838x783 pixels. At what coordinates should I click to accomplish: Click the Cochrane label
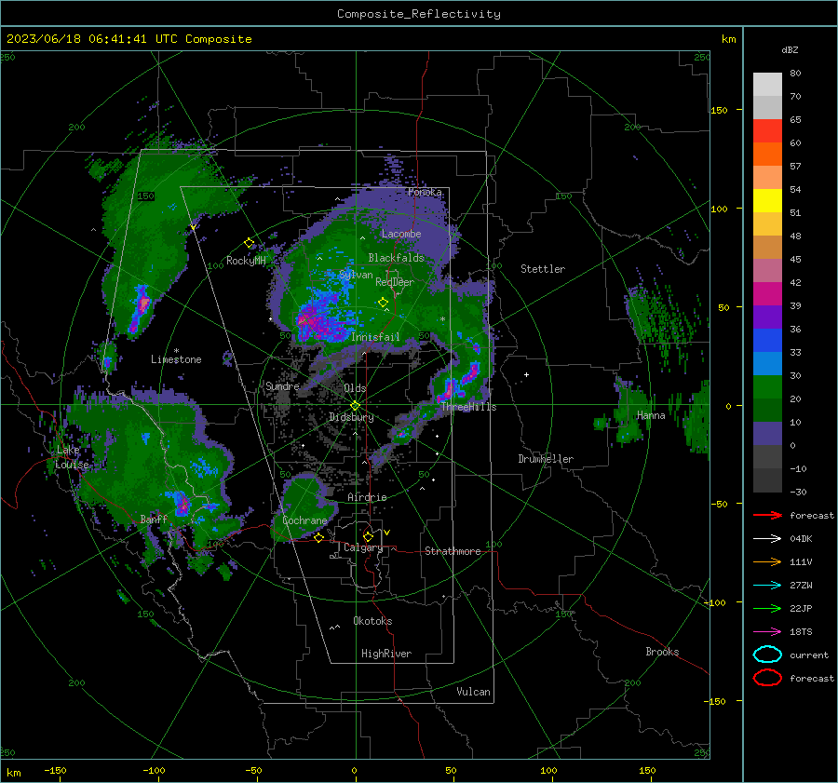[x=304, y=520]
